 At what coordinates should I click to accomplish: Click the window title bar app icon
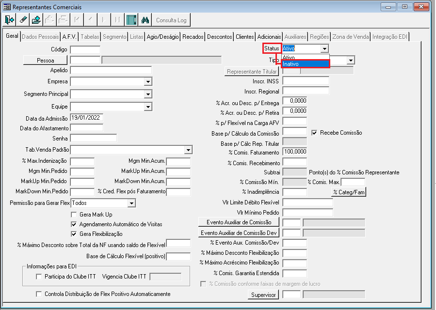(7, 7)
